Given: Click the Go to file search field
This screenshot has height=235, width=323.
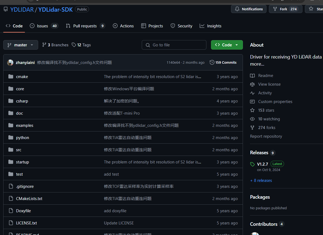Looking at the screenshot, I should point(174,45).
